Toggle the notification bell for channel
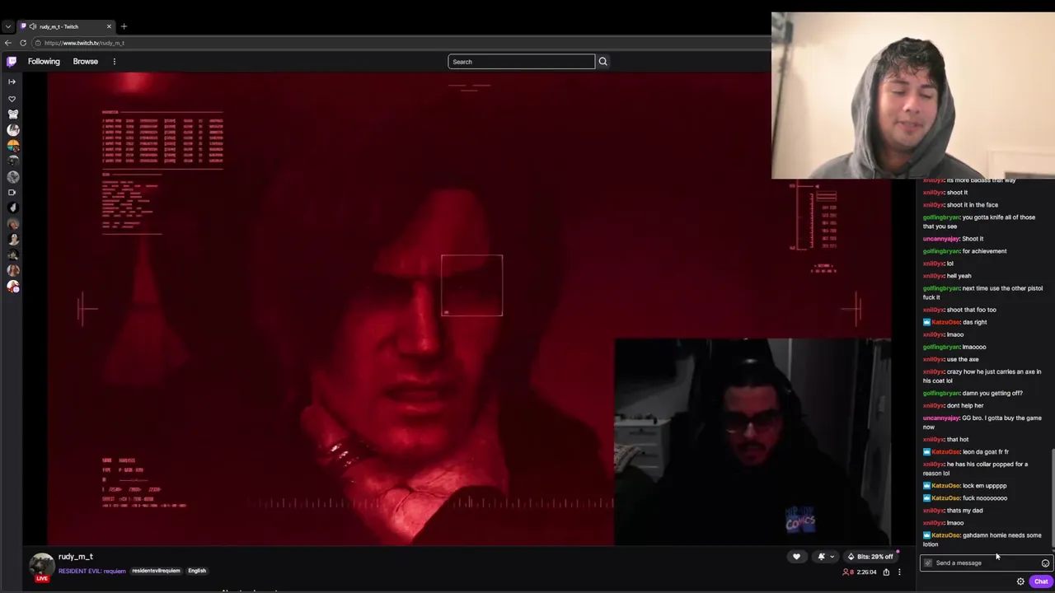 (821, 557)
